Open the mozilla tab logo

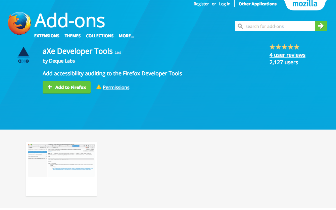click(305, 4)
